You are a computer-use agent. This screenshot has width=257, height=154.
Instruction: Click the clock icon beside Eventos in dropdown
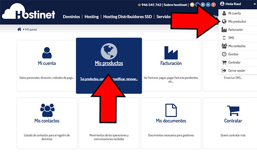pos(224,54)
